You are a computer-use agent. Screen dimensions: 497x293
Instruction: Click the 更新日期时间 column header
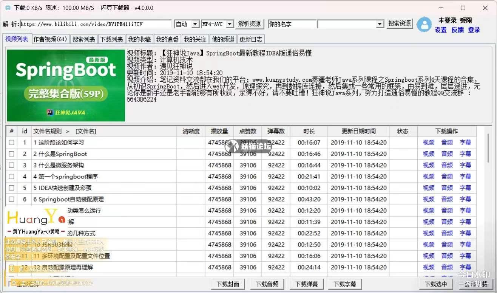pos(359,131)
